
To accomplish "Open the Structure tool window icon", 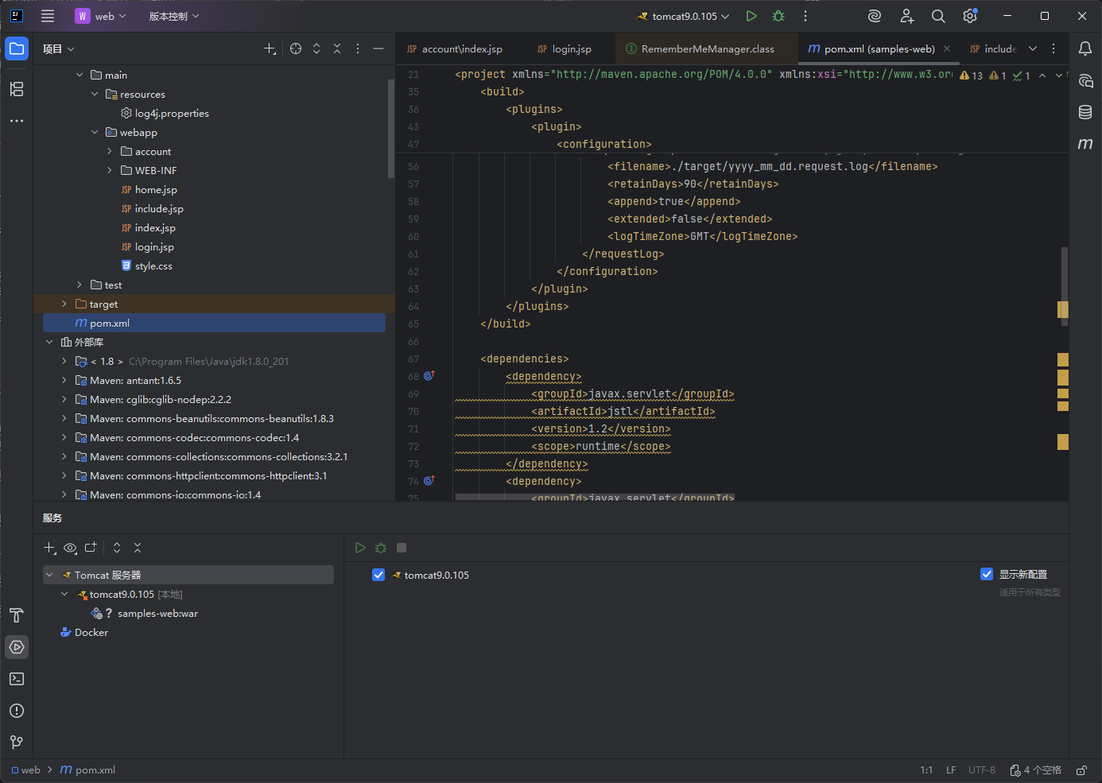I will [17, 89].
